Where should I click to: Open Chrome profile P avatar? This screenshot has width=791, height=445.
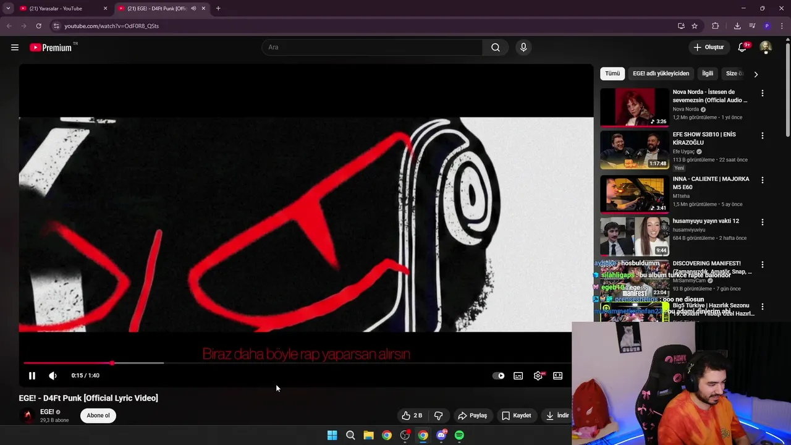pyautogui.click(x=767, y=26)
